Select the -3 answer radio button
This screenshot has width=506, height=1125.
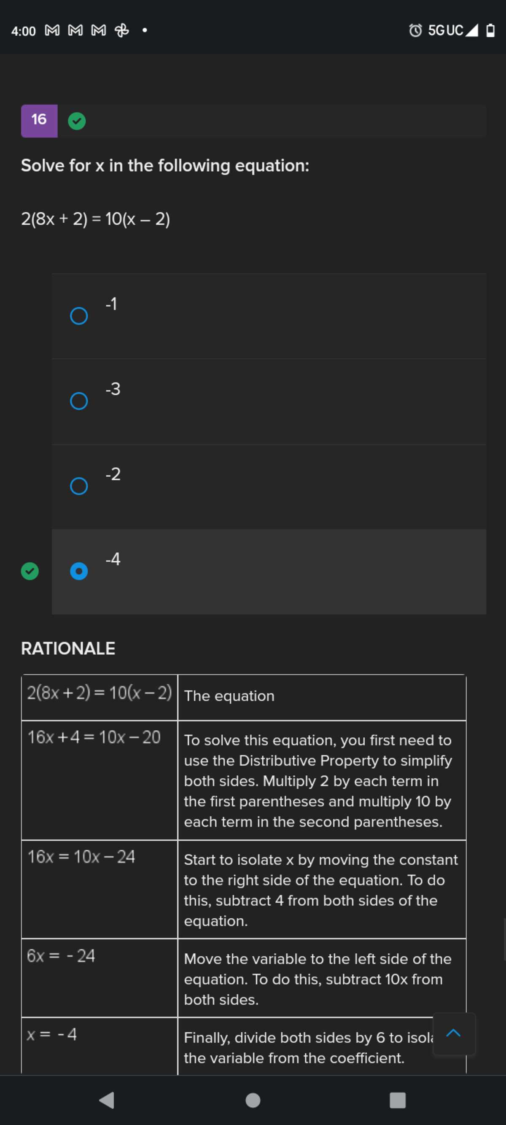78,401
